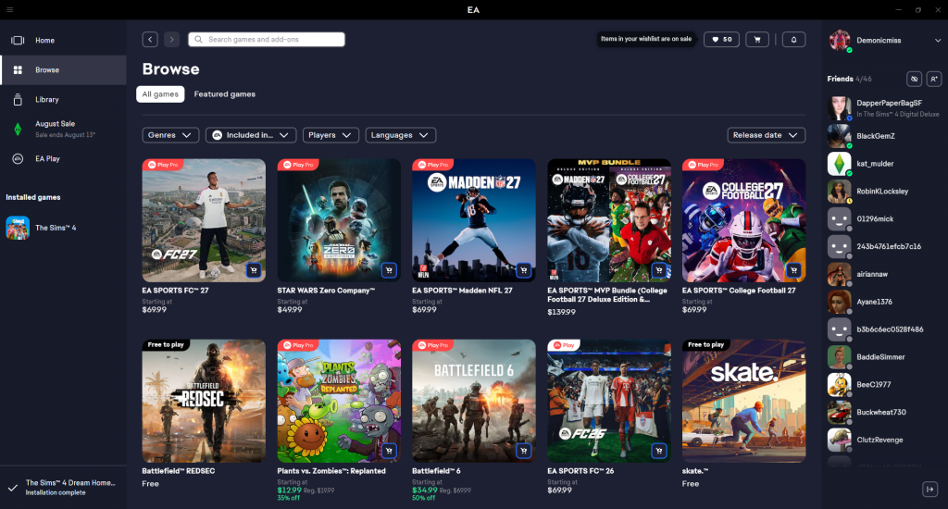
Task: Open the hamburger menu in title bar
Action: point(9,9)
